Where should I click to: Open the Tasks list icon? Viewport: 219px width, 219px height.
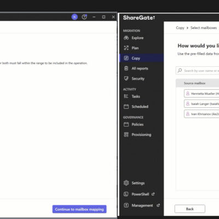(126, 96)
